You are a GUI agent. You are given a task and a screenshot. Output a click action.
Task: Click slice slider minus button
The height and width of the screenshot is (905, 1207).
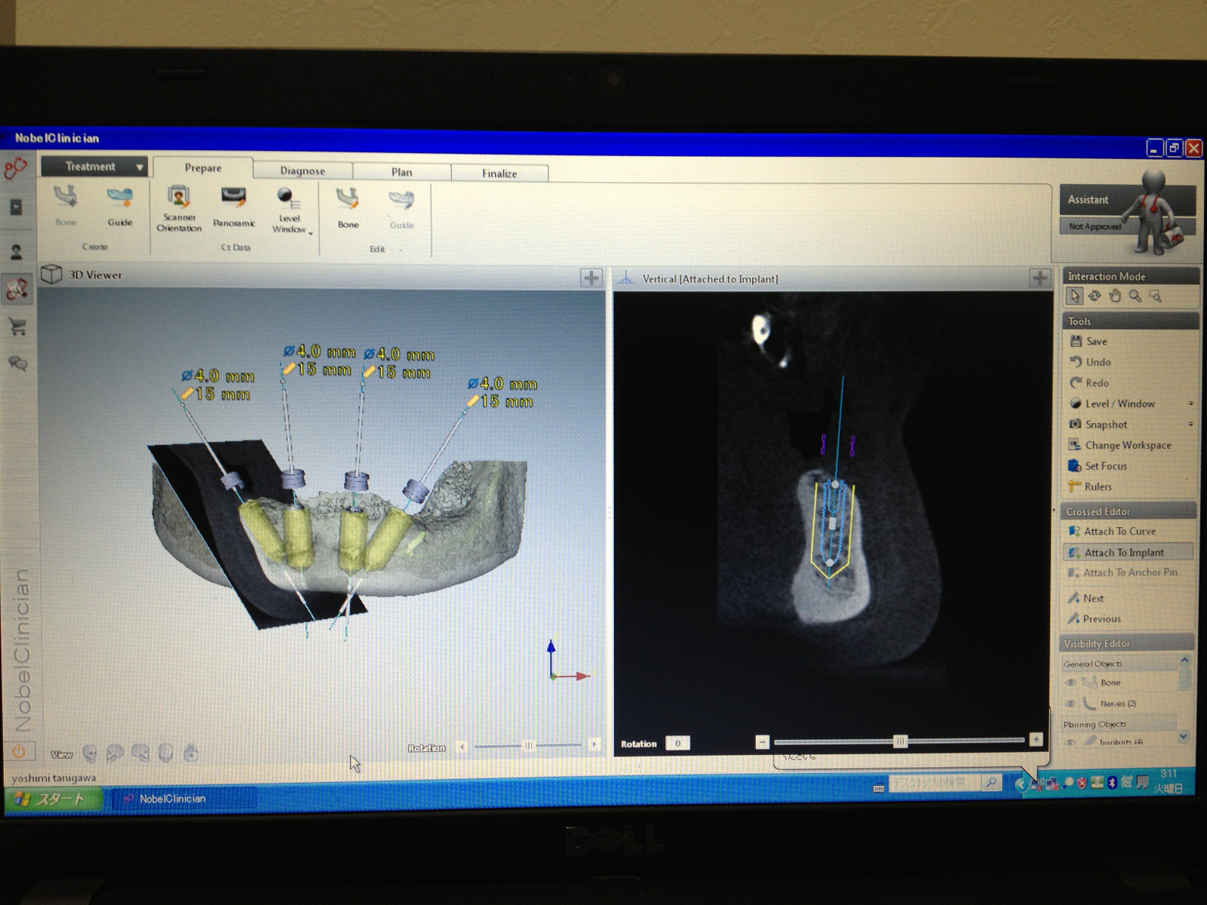(x=762, y=742)
